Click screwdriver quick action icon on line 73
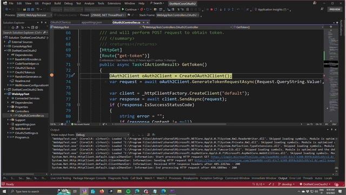The image size is (346, 195). point(73,75)
